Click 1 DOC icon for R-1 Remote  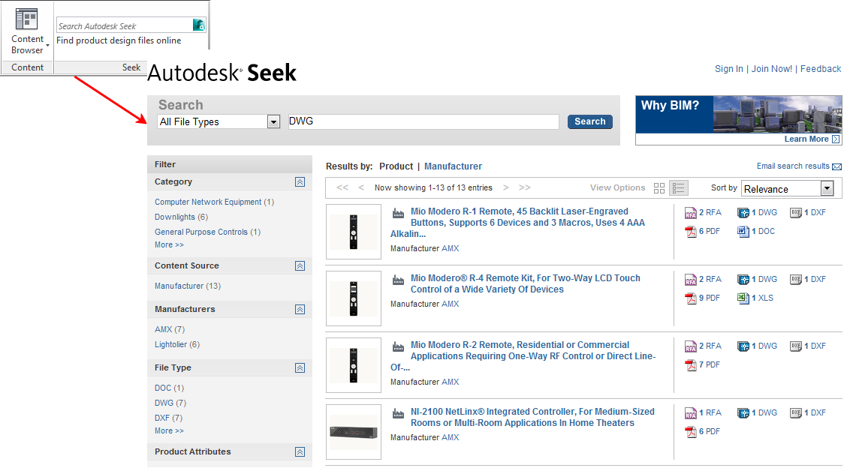743,232
